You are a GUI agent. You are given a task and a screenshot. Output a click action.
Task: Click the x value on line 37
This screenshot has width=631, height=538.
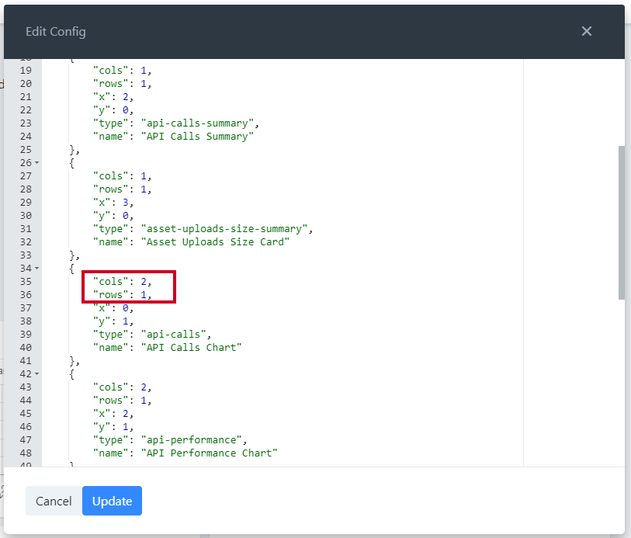tap(126, 308)
